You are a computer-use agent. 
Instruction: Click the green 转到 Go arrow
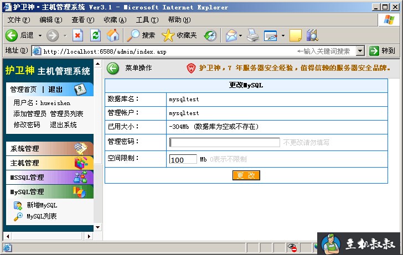point(374,51)
